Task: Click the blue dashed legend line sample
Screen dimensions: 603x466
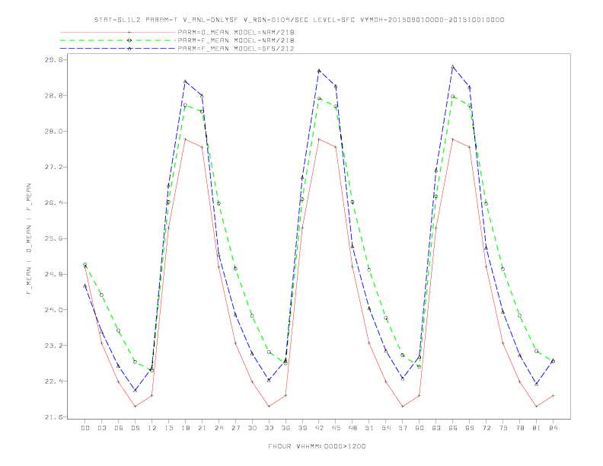Action: point(118,49)
